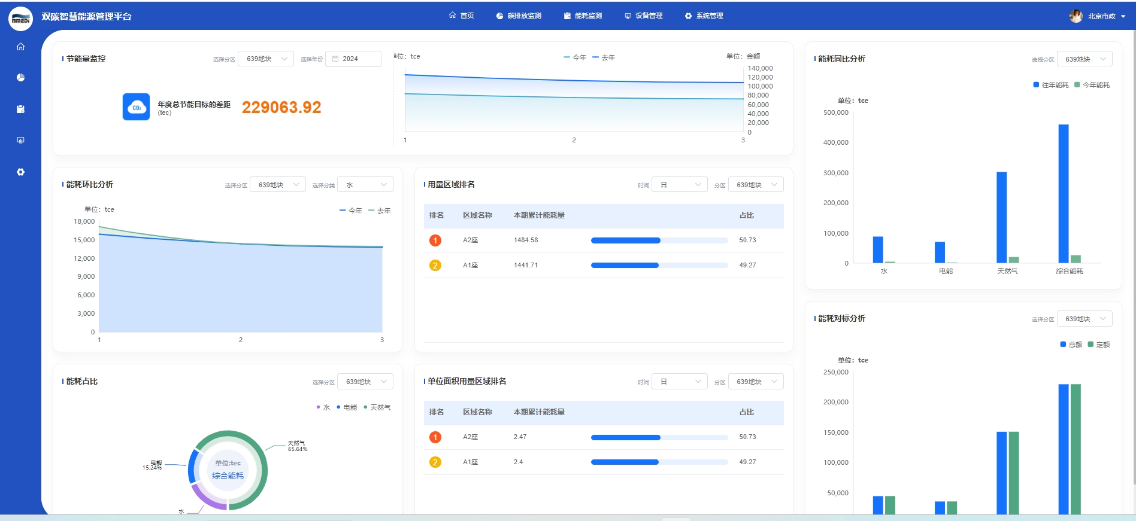Click rank 2 badge in 单位面积用量区域排名 table

pos(435,462)
